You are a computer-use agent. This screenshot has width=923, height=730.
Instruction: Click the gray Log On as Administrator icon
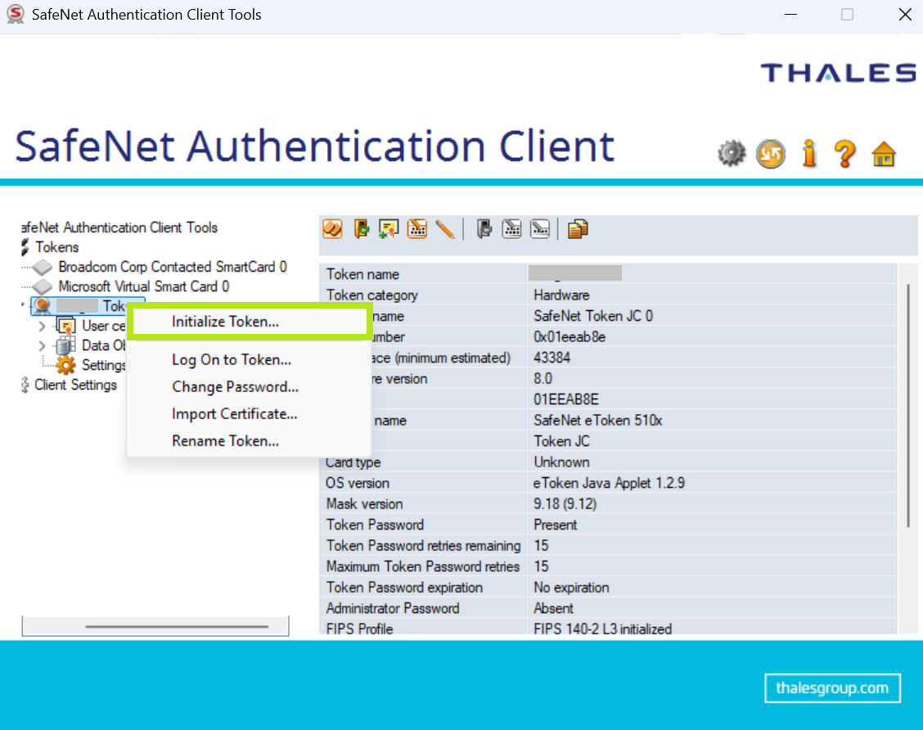tap(484, 229)
